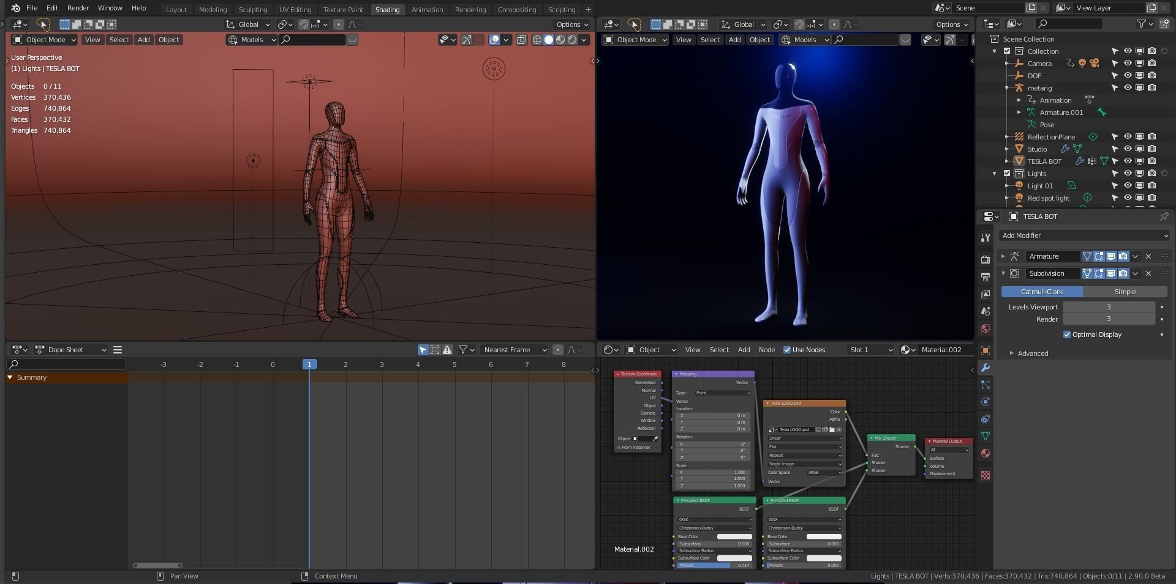Open the Particle properties tab icon
1176x584 pixels.
[985, 385]
